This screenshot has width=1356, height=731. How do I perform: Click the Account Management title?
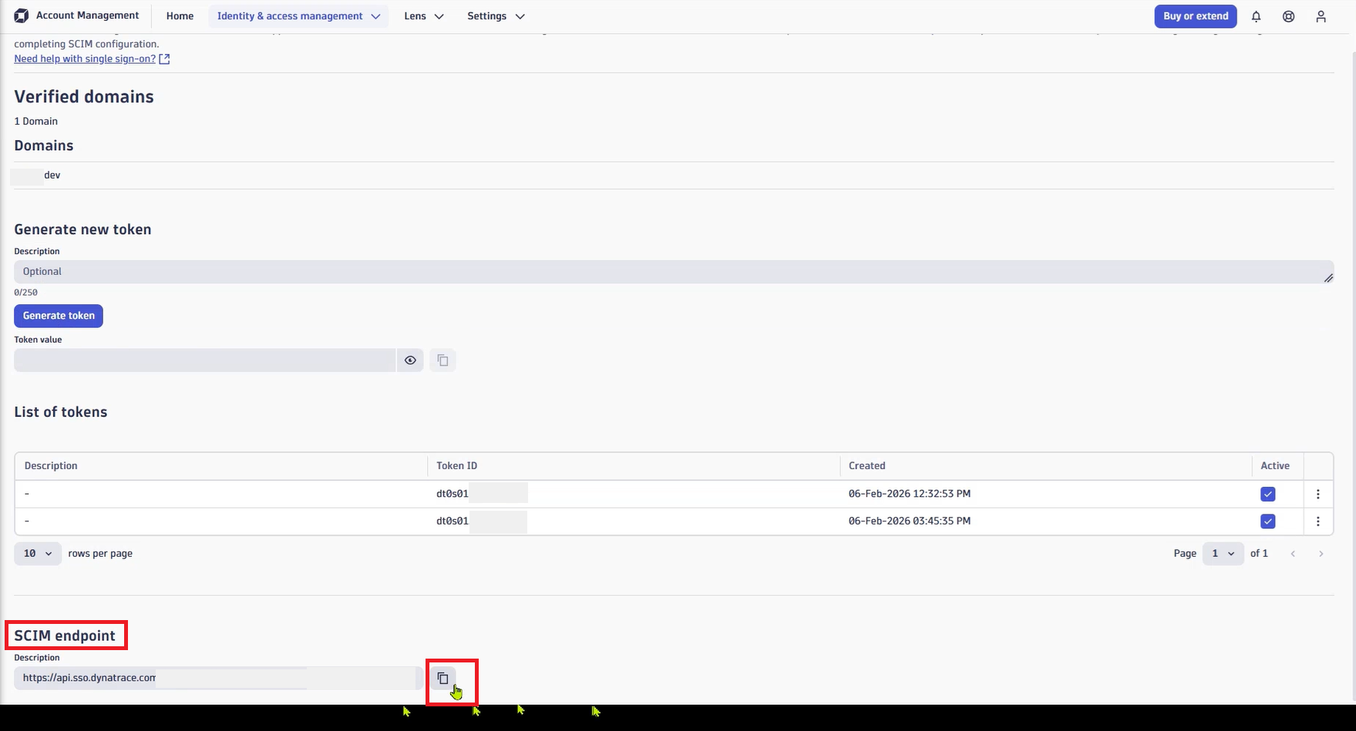[87, 15]
